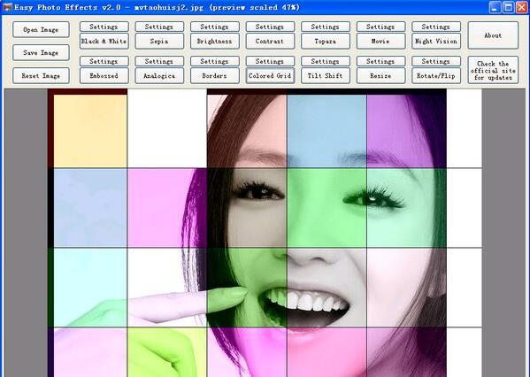Open Settings above Black & White
This screenshot has height=377, width=530.
[104, 27]
